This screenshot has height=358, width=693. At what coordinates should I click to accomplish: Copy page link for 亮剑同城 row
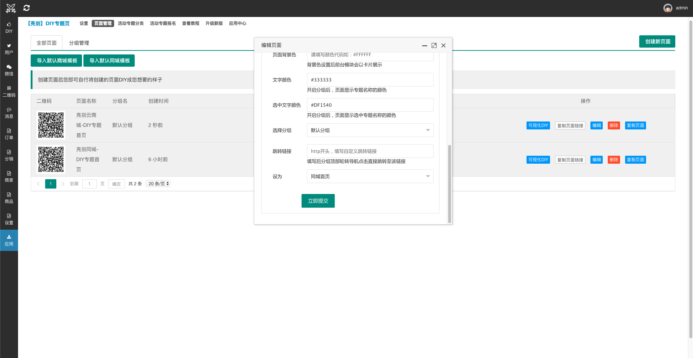tap(570, 160)
